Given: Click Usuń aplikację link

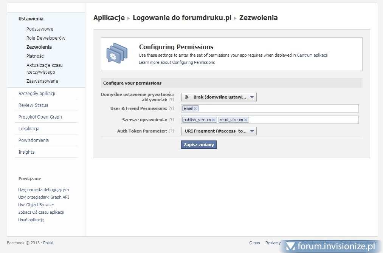Looking at the screenshot, I should [31, 220].
